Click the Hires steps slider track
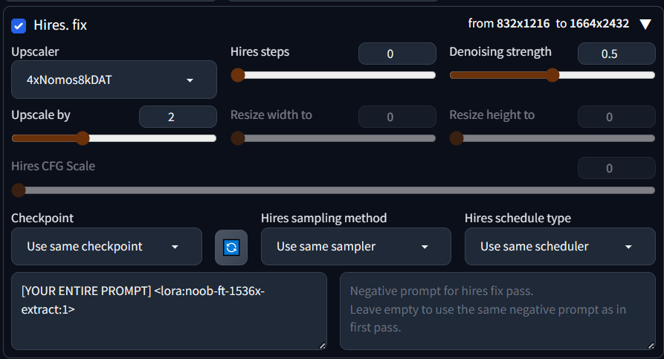This screenshot has height=359, width=664. pos(335,75)
